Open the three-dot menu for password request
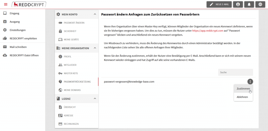This screenshot has width=268, height=131. tap(250, 81)
